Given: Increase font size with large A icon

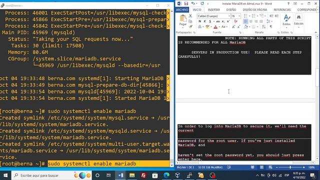Looking at the screenshot, I should [x=233, y=26].
